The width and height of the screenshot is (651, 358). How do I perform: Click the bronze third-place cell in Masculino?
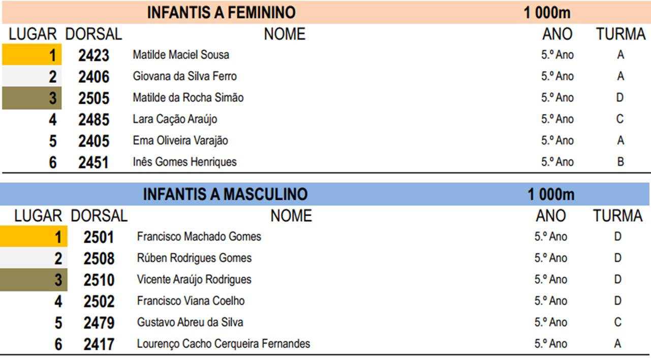tap(34, 280)
